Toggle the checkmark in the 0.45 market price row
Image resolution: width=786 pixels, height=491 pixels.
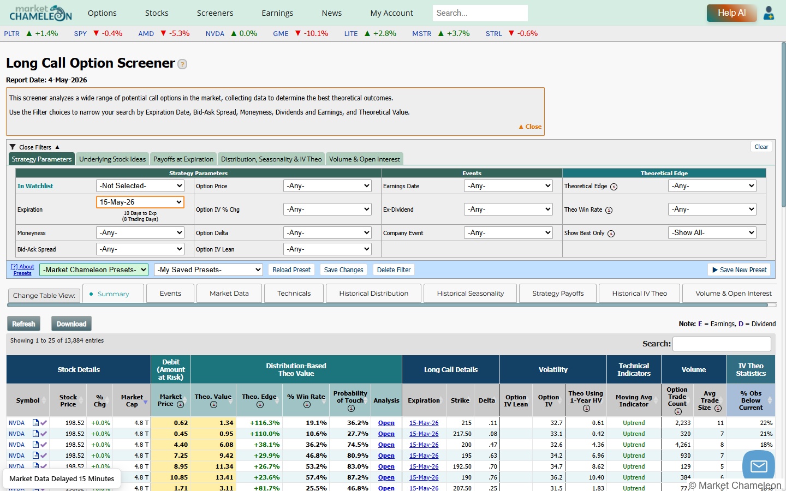(44, 434)
